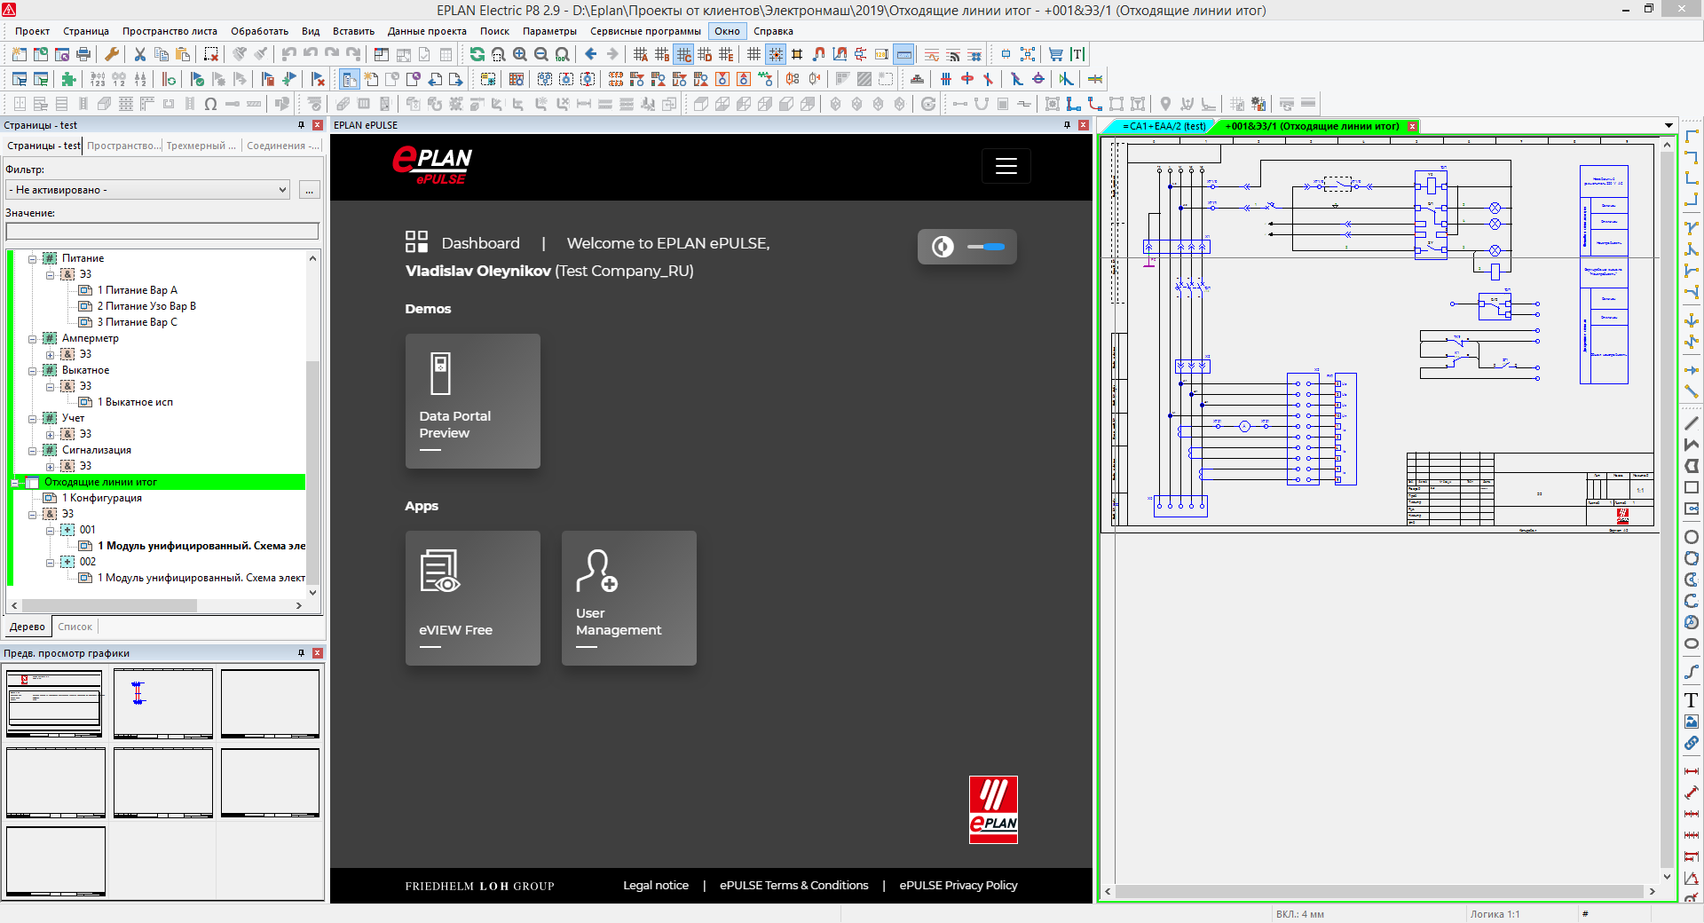Click the scissors Cut icon
Image resolution: width=1704 pixels, height=923 pixels.
coord(139,54)
